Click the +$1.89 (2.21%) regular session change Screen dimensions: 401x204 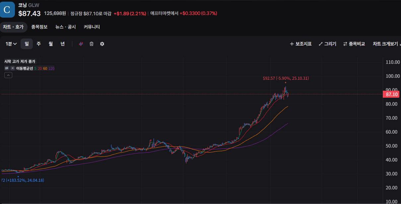(x=130, y=13)
